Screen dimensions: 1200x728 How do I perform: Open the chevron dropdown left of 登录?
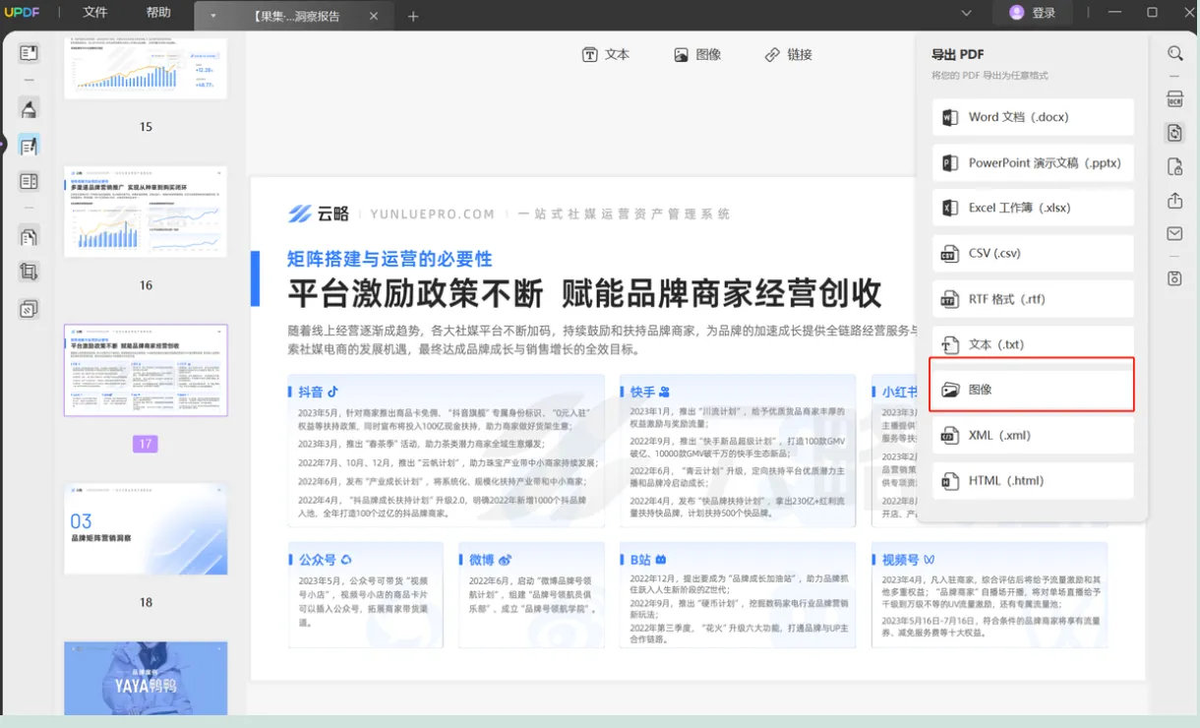967,13
